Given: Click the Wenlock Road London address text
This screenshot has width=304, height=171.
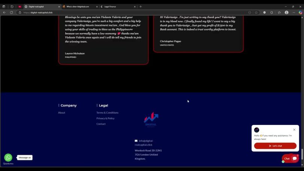Looking at the screenshot, I should tap(148, 154).
